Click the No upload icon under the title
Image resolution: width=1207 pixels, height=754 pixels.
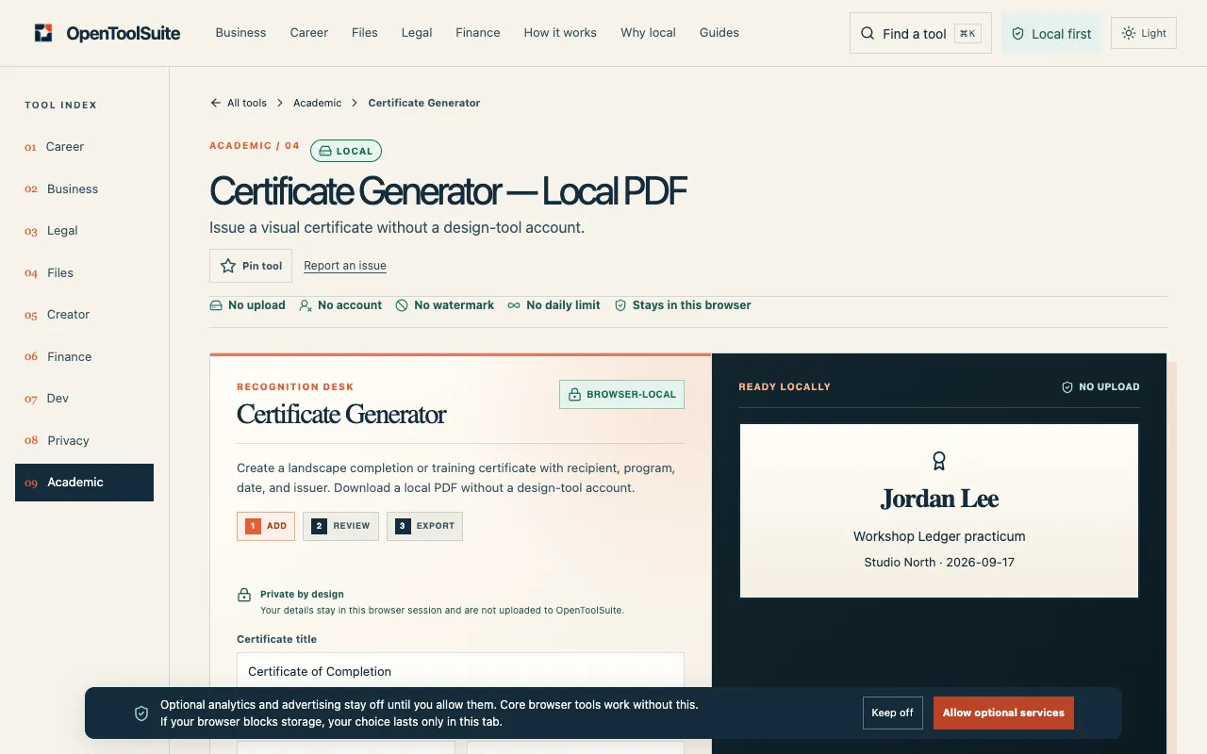click(216, 305)
